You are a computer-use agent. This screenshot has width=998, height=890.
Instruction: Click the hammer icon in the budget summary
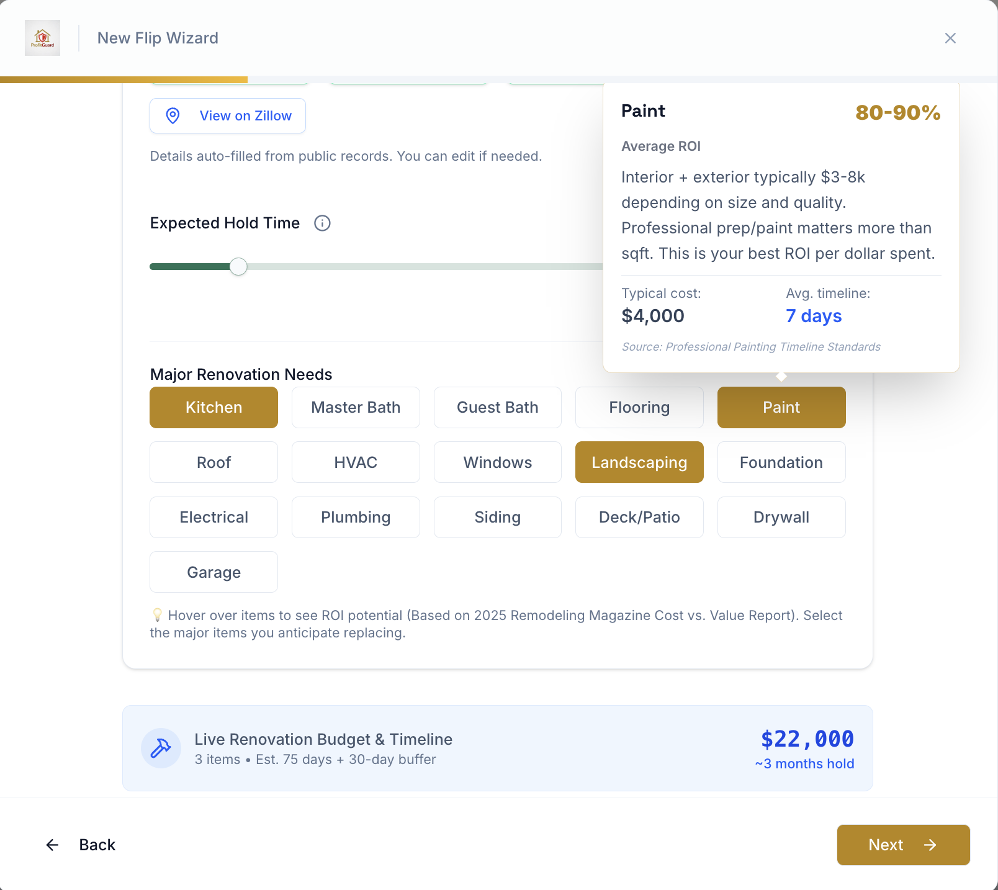[x=161, y=748]
